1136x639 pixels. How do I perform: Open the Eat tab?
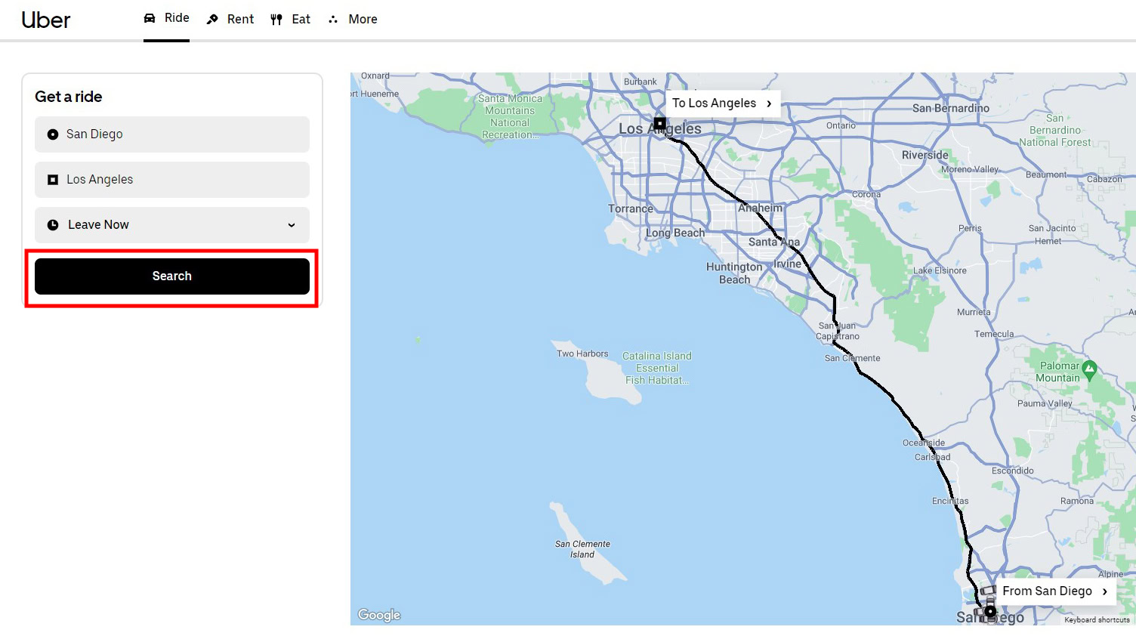290,19
